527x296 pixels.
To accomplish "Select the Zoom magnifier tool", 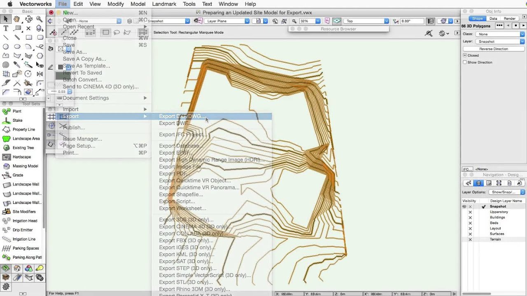I will 40,19.
